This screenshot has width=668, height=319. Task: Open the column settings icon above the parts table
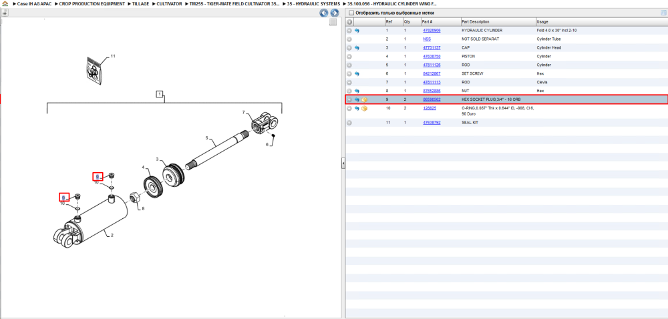(x=663, y=13)
